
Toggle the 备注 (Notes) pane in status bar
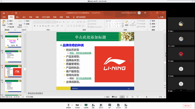107,97
